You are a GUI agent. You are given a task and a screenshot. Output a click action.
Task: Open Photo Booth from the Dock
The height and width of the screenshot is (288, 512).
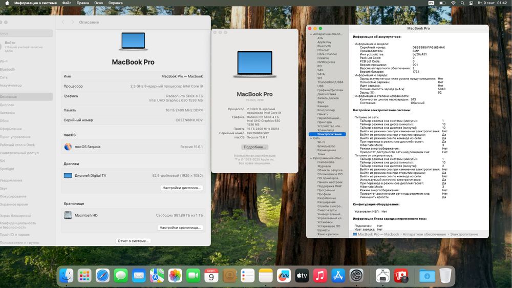[401, 276]
